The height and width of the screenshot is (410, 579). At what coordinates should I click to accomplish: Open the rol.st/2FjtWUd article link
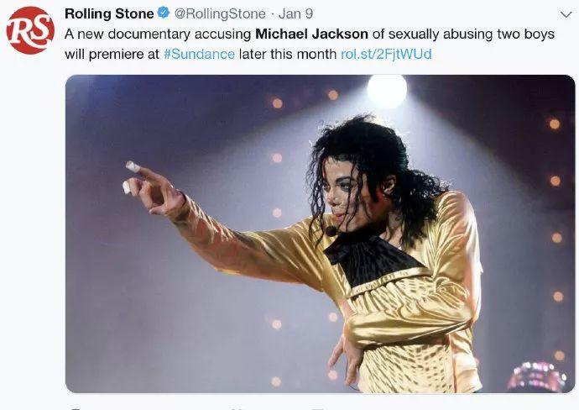(386, 54)
